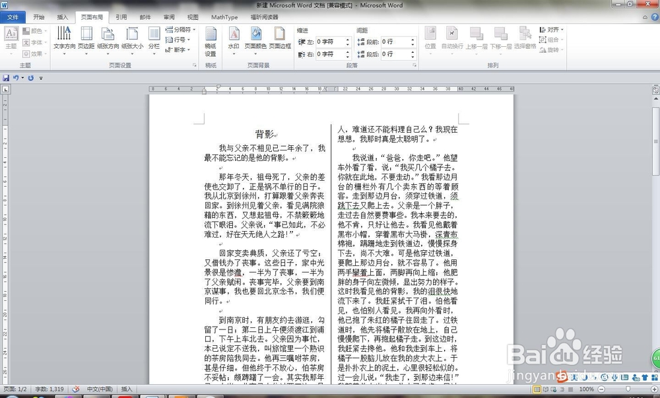
Task: Toggle 插入 insert mode in status bar
Action: coord(126,389)
